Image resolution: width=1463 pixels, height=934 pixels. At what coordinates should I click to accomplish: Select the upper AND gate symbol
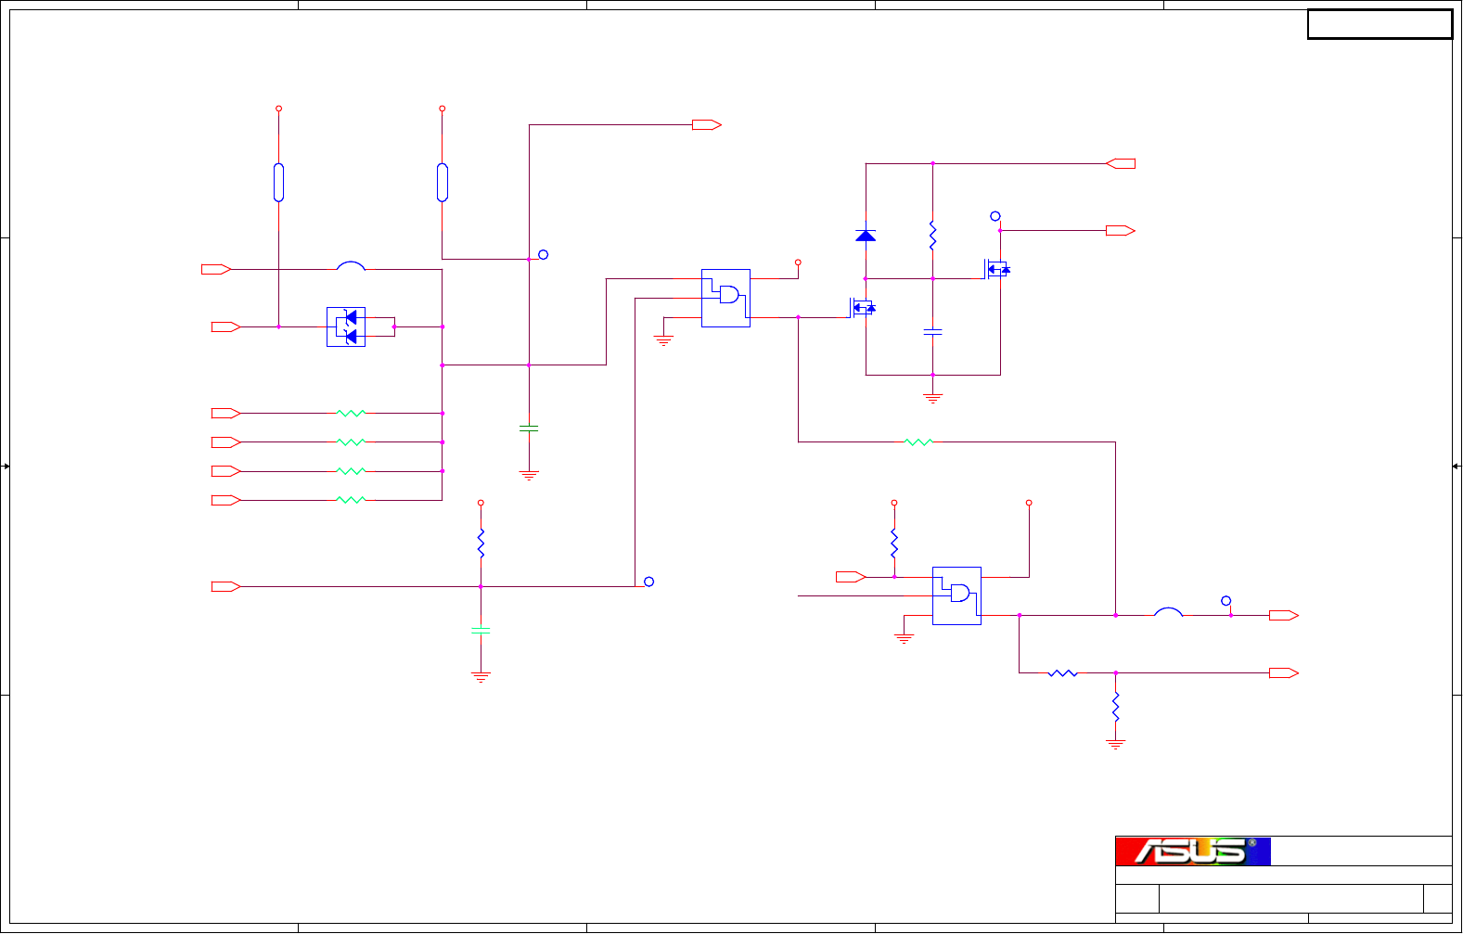[725, 299]
